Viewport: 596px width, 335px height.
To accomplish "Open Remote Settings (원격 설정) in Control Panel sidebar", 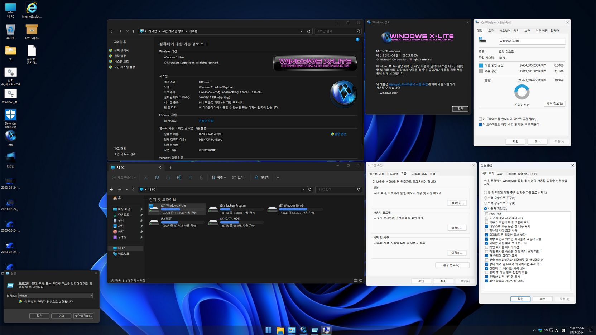I will [120, 56].
